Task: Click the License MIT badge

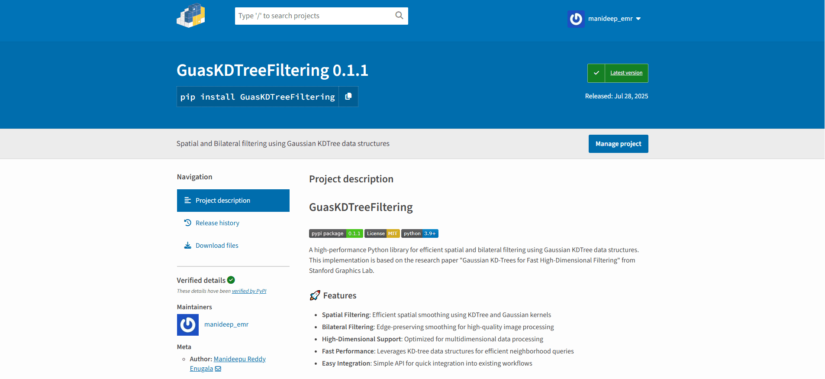Action: tap(382, 233)
